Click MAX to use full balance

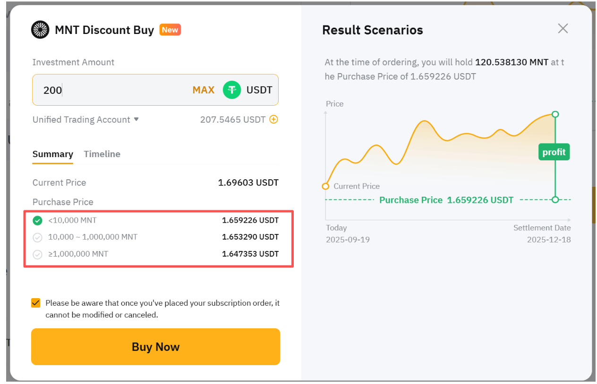[x=203, y=90]
